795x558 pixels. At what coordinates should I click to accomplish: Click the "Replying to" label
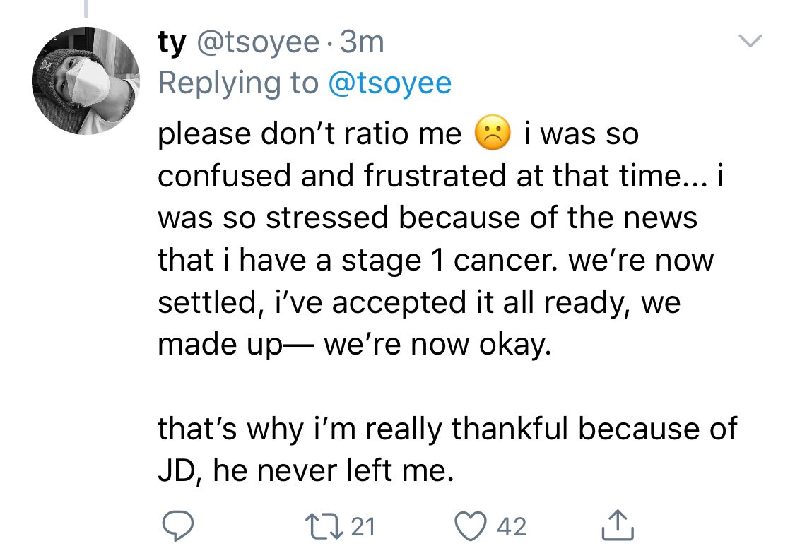coord(238,83)
